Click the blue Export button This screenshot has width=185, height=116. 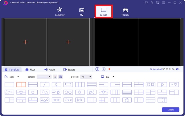coord(171,110)
